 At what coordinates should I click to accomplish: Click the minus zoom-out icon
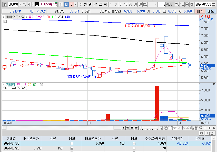click(x=205, y=128)
